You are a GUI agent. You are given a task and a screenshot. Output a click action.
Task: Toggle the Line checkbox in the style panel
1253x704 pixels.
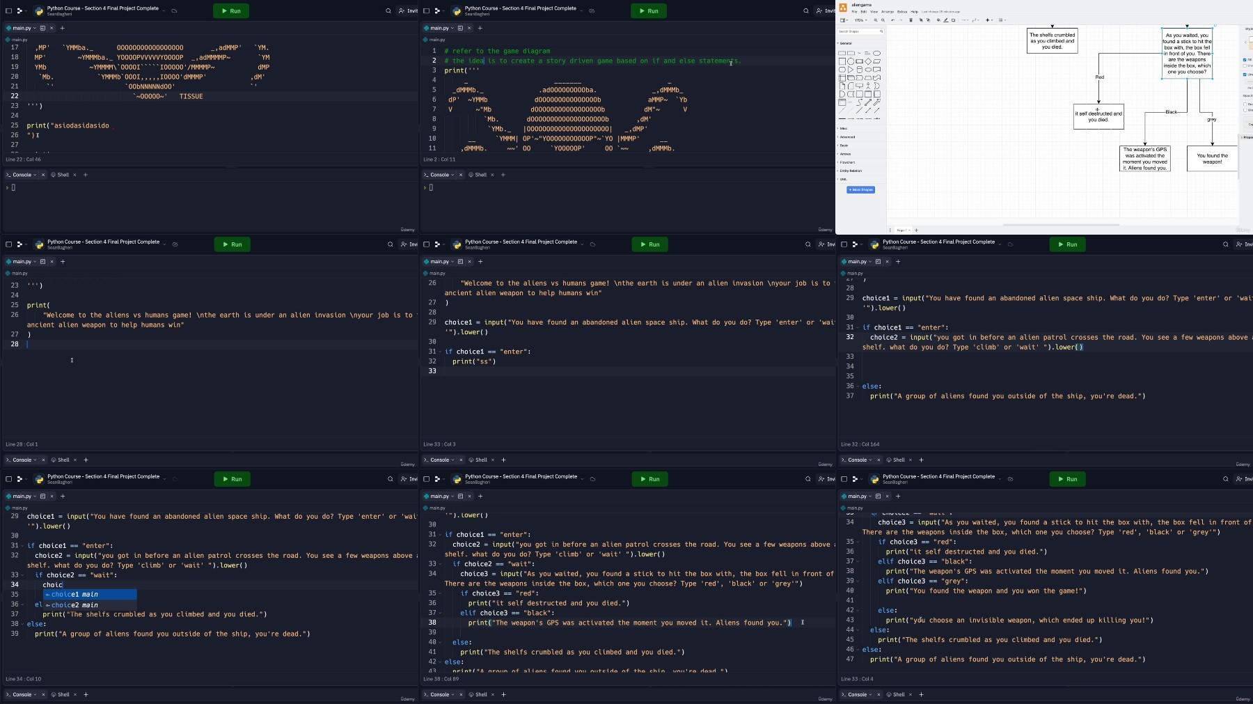pyautogui.click(x=1245, y=75)
